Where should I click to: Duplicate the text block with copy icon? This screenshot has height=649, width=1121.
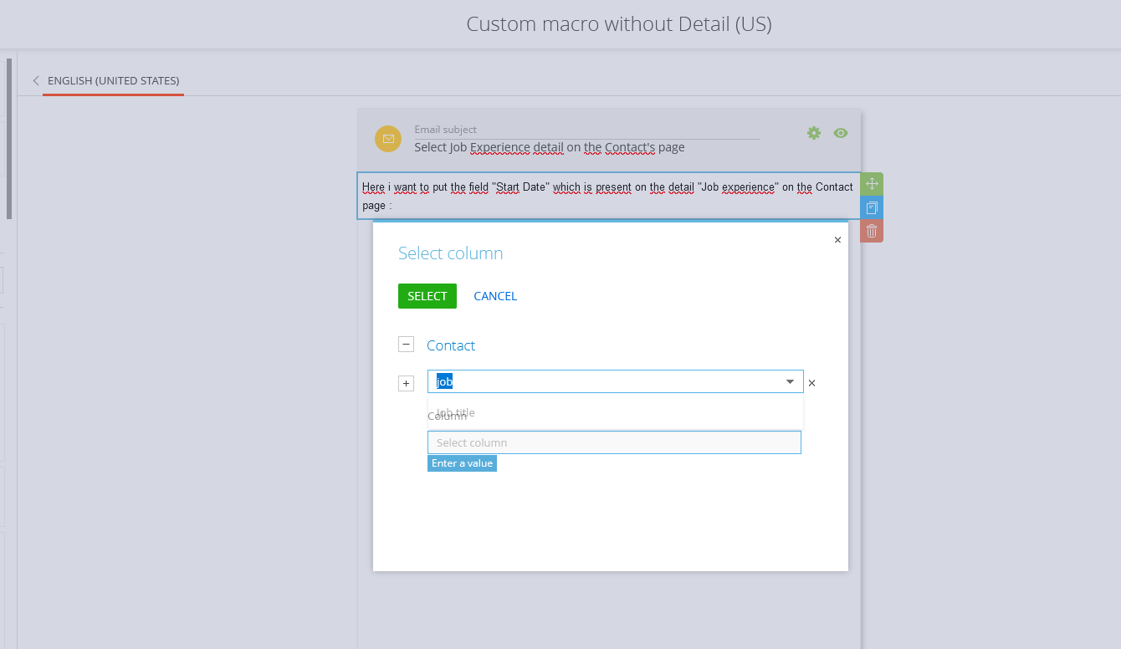[872, 207]
